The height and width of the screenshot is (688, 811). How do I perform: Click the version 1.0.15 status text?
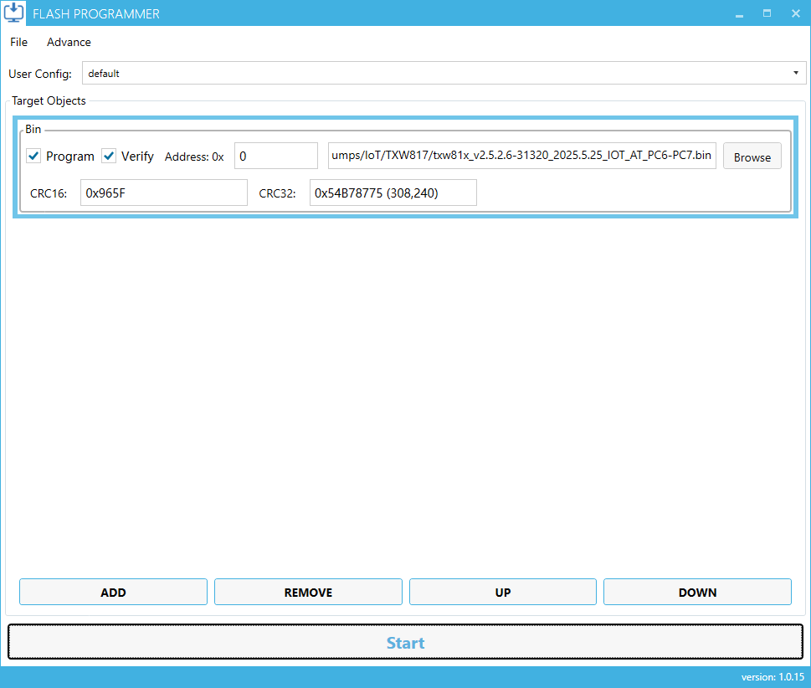(x=773, y=676)
